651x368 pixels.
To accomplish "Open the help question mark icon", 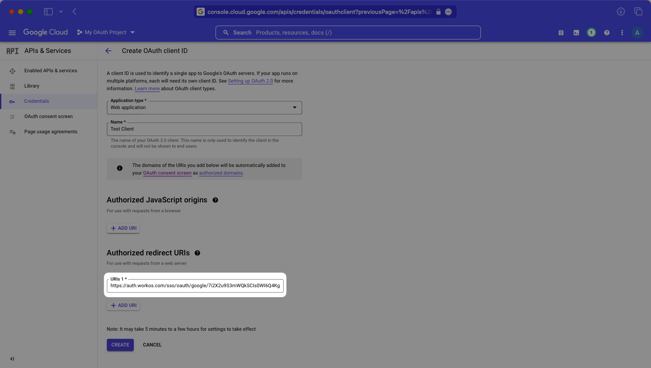I will (607, 33).
